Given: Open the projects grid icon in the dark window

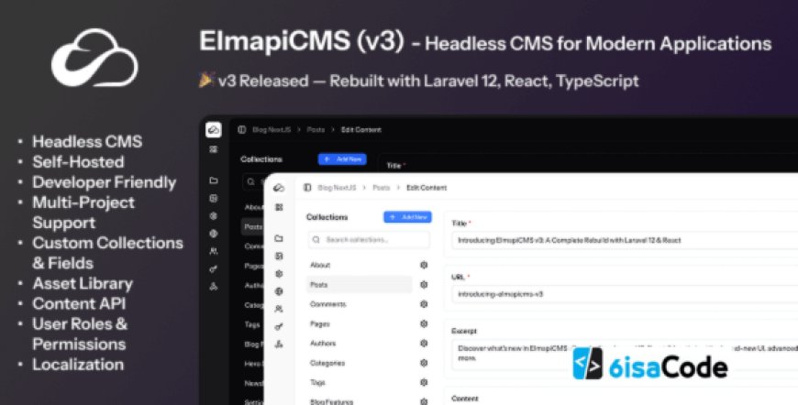Looking at the screenshot, I should [214, 150].
